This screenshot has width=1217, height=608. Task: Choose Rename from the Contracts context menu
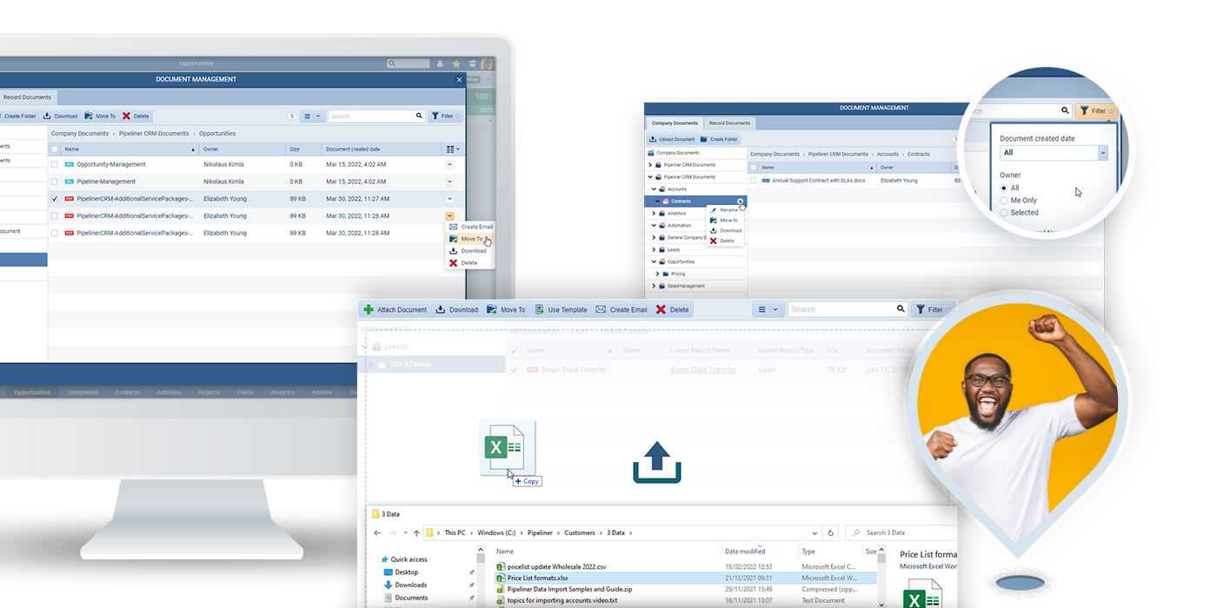coord(728,209)
